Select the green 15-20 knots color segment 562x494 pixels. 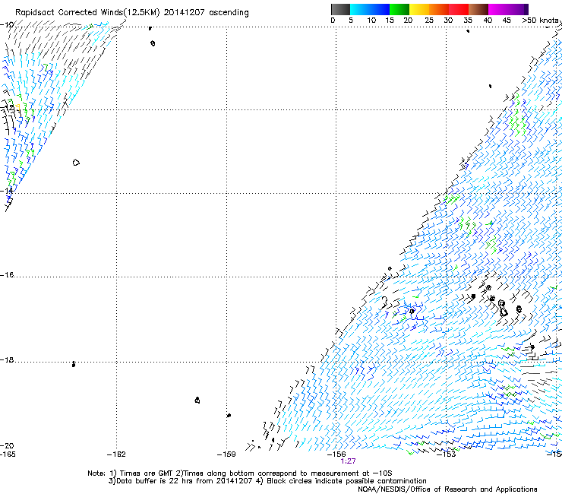[x=399, y=9]
